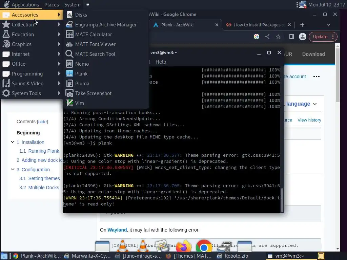The image size is (347, 260).
Task: Open the System menu
Action: (73, 4)
